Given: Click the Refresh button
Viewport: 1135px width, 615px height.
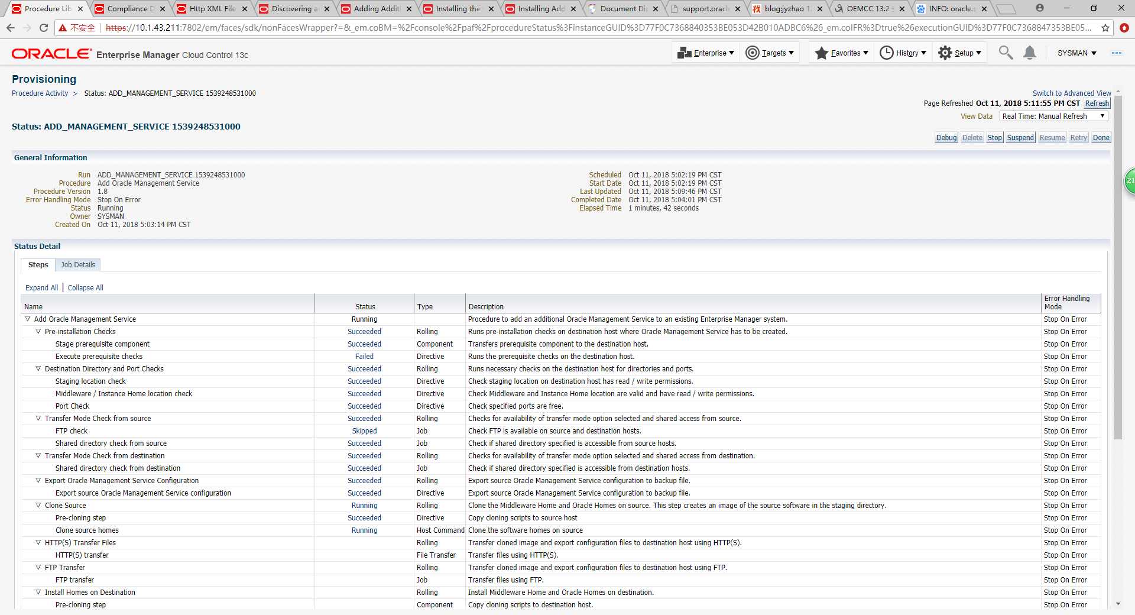Looking at the screenshot, I should [1097, 103].
